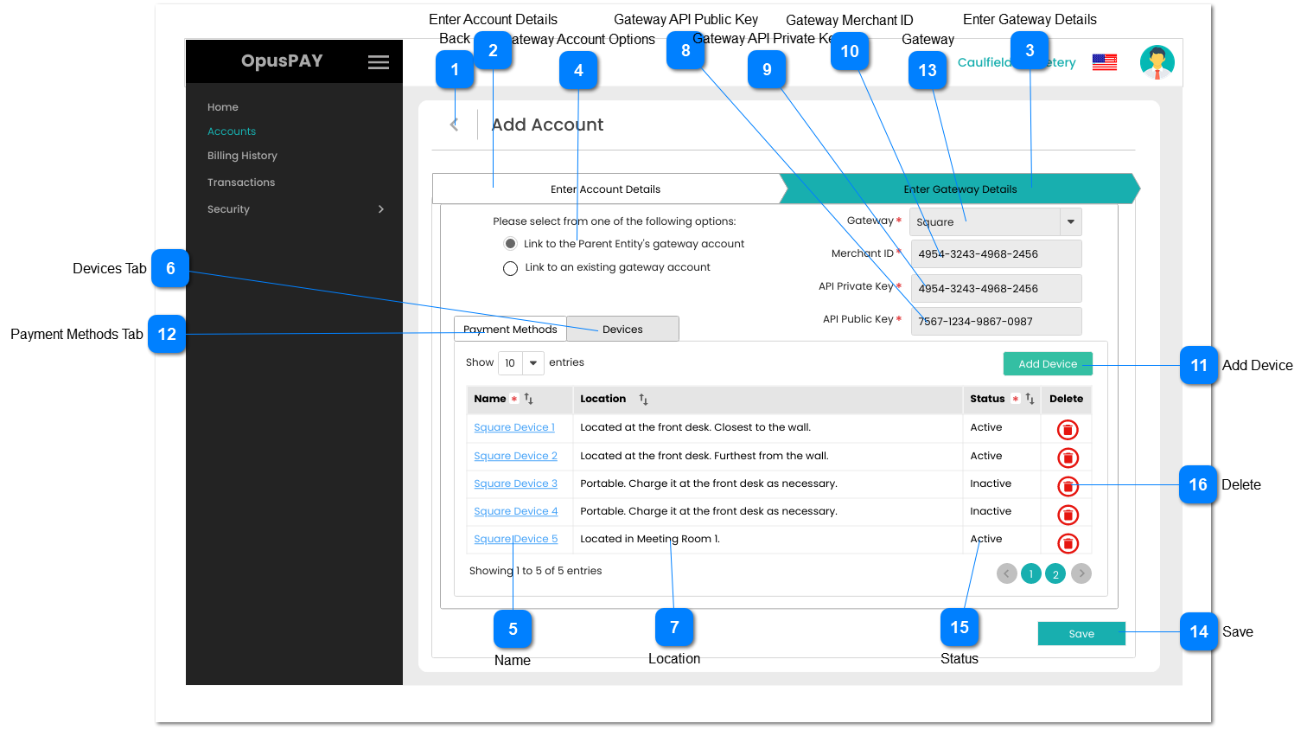Screen dimensions: 1307x730
Task: Open the Gateway dropdown showing Square
Action: (x=1070, y=222)
